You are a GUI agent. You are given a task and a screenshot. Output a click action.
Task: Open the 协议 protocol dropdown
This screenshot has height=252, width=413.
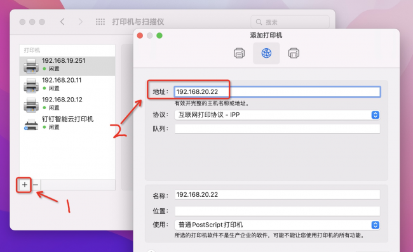pyautogui.click(x=277, y=115)
